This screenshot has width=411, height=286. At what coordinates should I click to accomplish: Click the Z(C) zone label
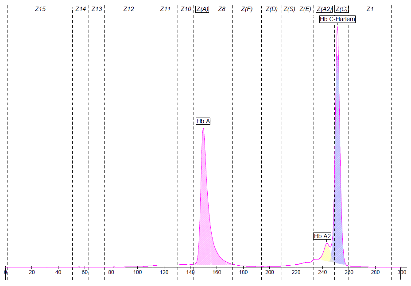341,9
